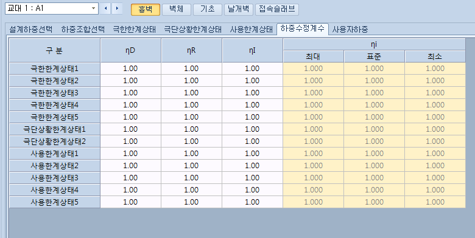This screenshot has width=475, height=238.
Task: Select the 사용한계상태1 row header
Action: click(55, 154)
